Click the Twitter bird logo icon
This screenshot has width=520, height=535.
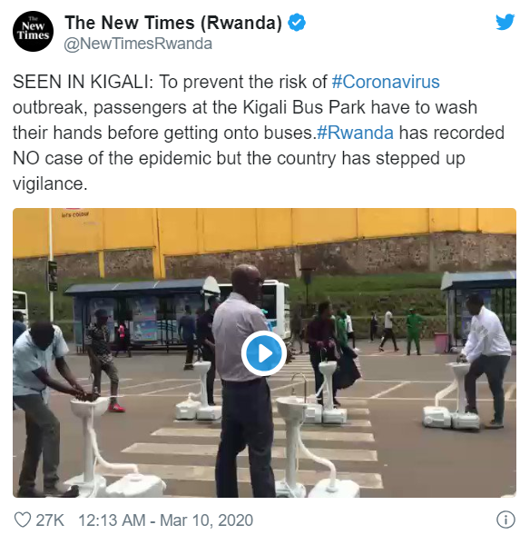tap(505, 22)
